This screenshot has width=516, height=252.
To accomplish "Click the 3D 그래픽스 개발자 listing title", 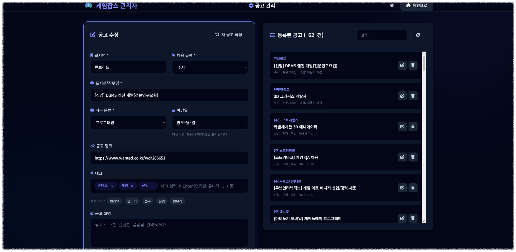I will tap(290, 96).
